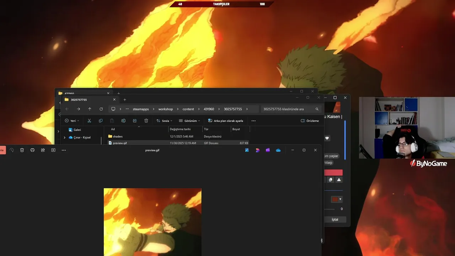
Task: Open the purple app icon in Photos titlebar
Action: 268,150
